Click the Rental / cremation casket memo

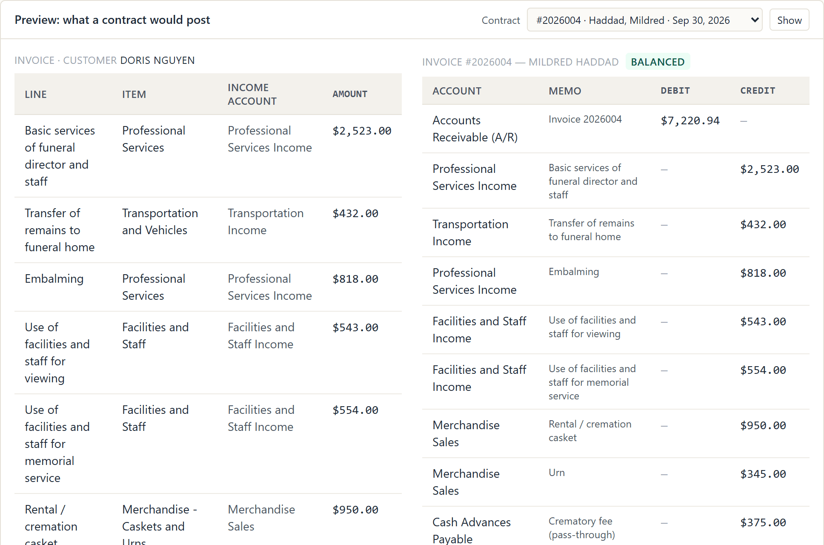(x=590, y=431)
